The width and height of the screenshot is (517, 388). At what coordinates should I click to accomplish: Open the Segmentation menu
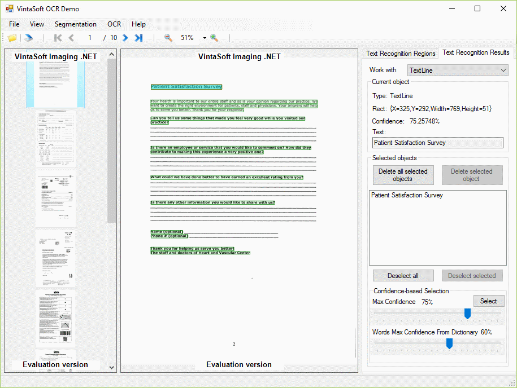(x=75, y=24)
